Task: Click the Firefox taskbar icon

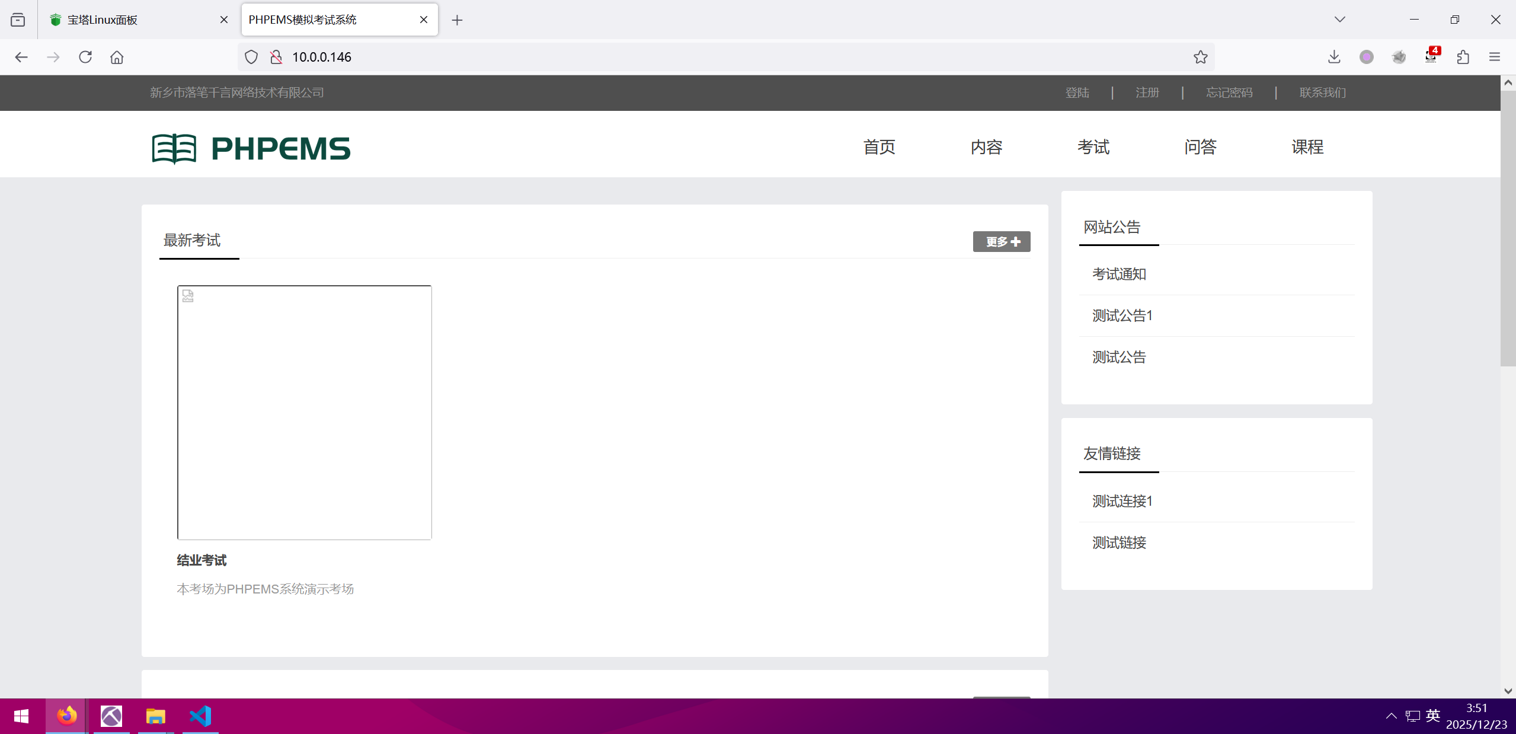Action: 66,716
